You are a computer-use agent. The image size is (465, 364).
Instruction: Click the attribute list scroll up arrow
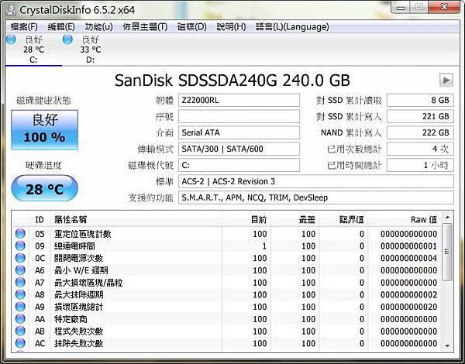(x=447, y=218)
